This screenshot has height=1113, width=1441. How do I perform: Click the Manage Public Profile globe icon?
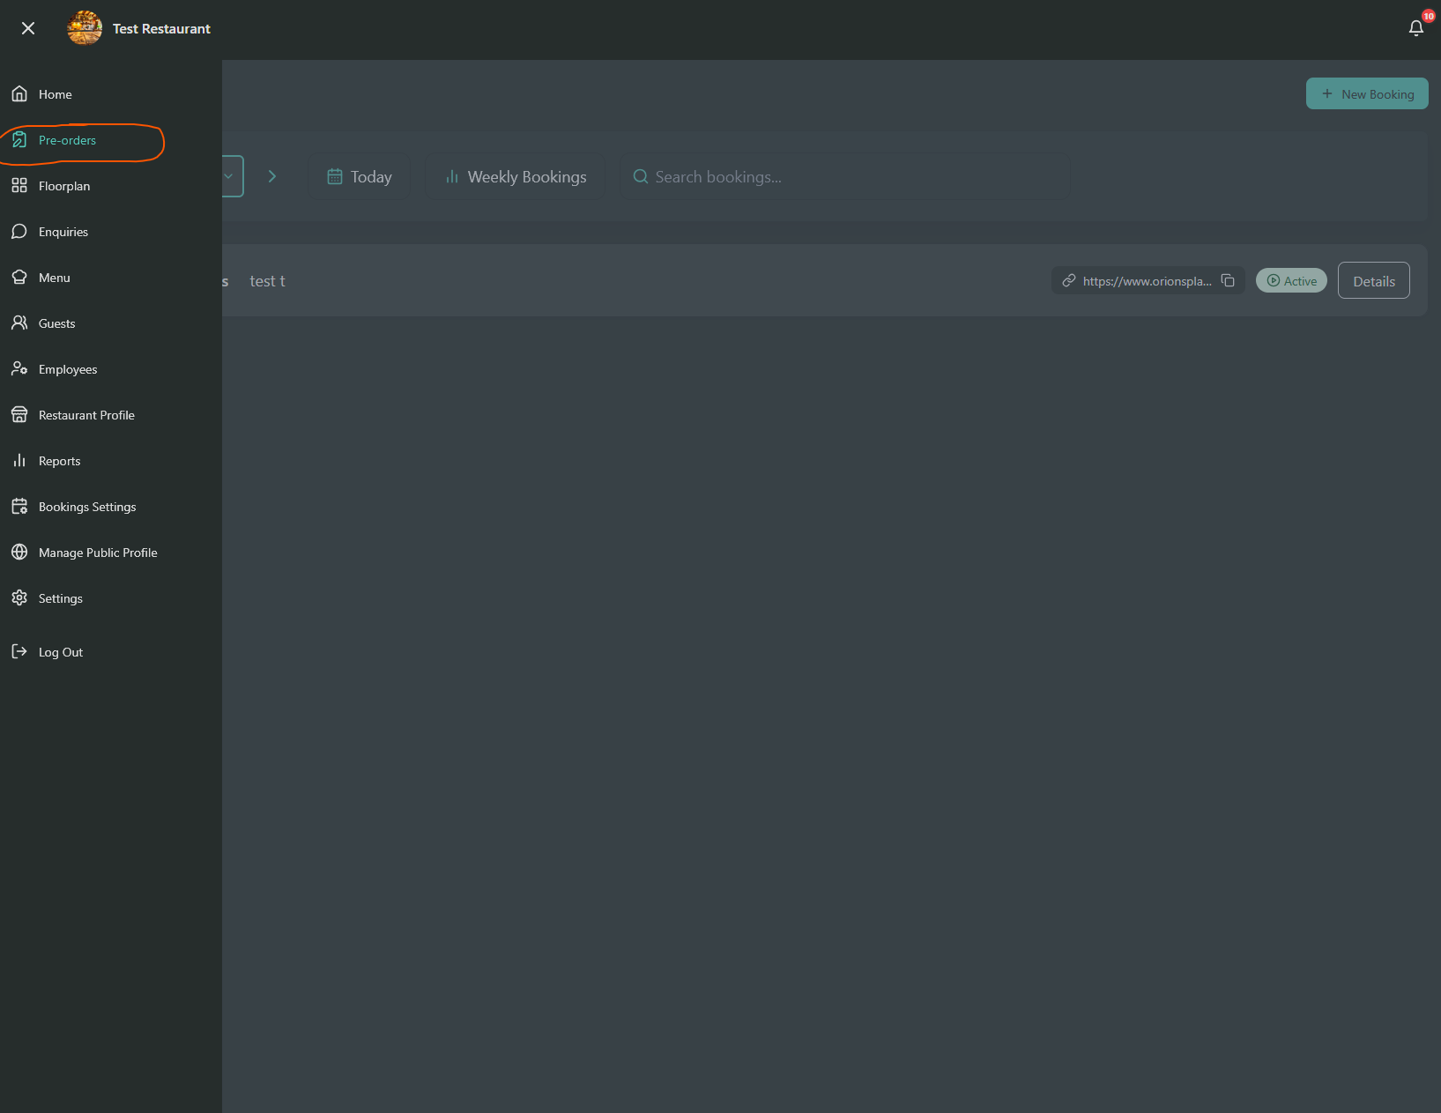[19, 552]
